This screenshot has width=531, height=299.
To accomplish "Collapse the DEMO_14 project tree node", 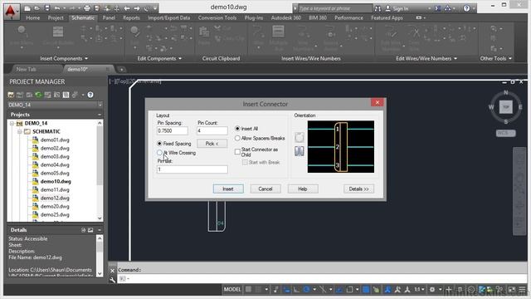I will point(12,123).
